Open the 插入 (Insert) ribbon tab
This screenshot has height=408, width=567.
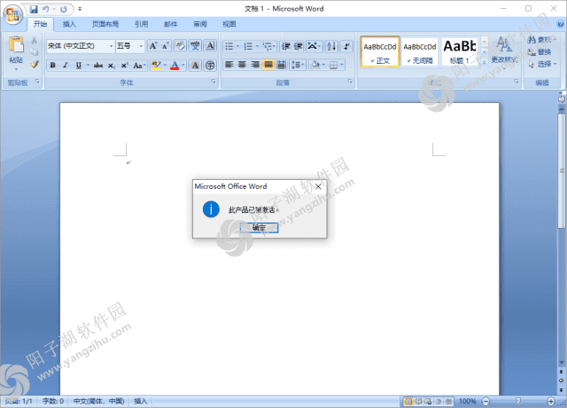[69, 24]
